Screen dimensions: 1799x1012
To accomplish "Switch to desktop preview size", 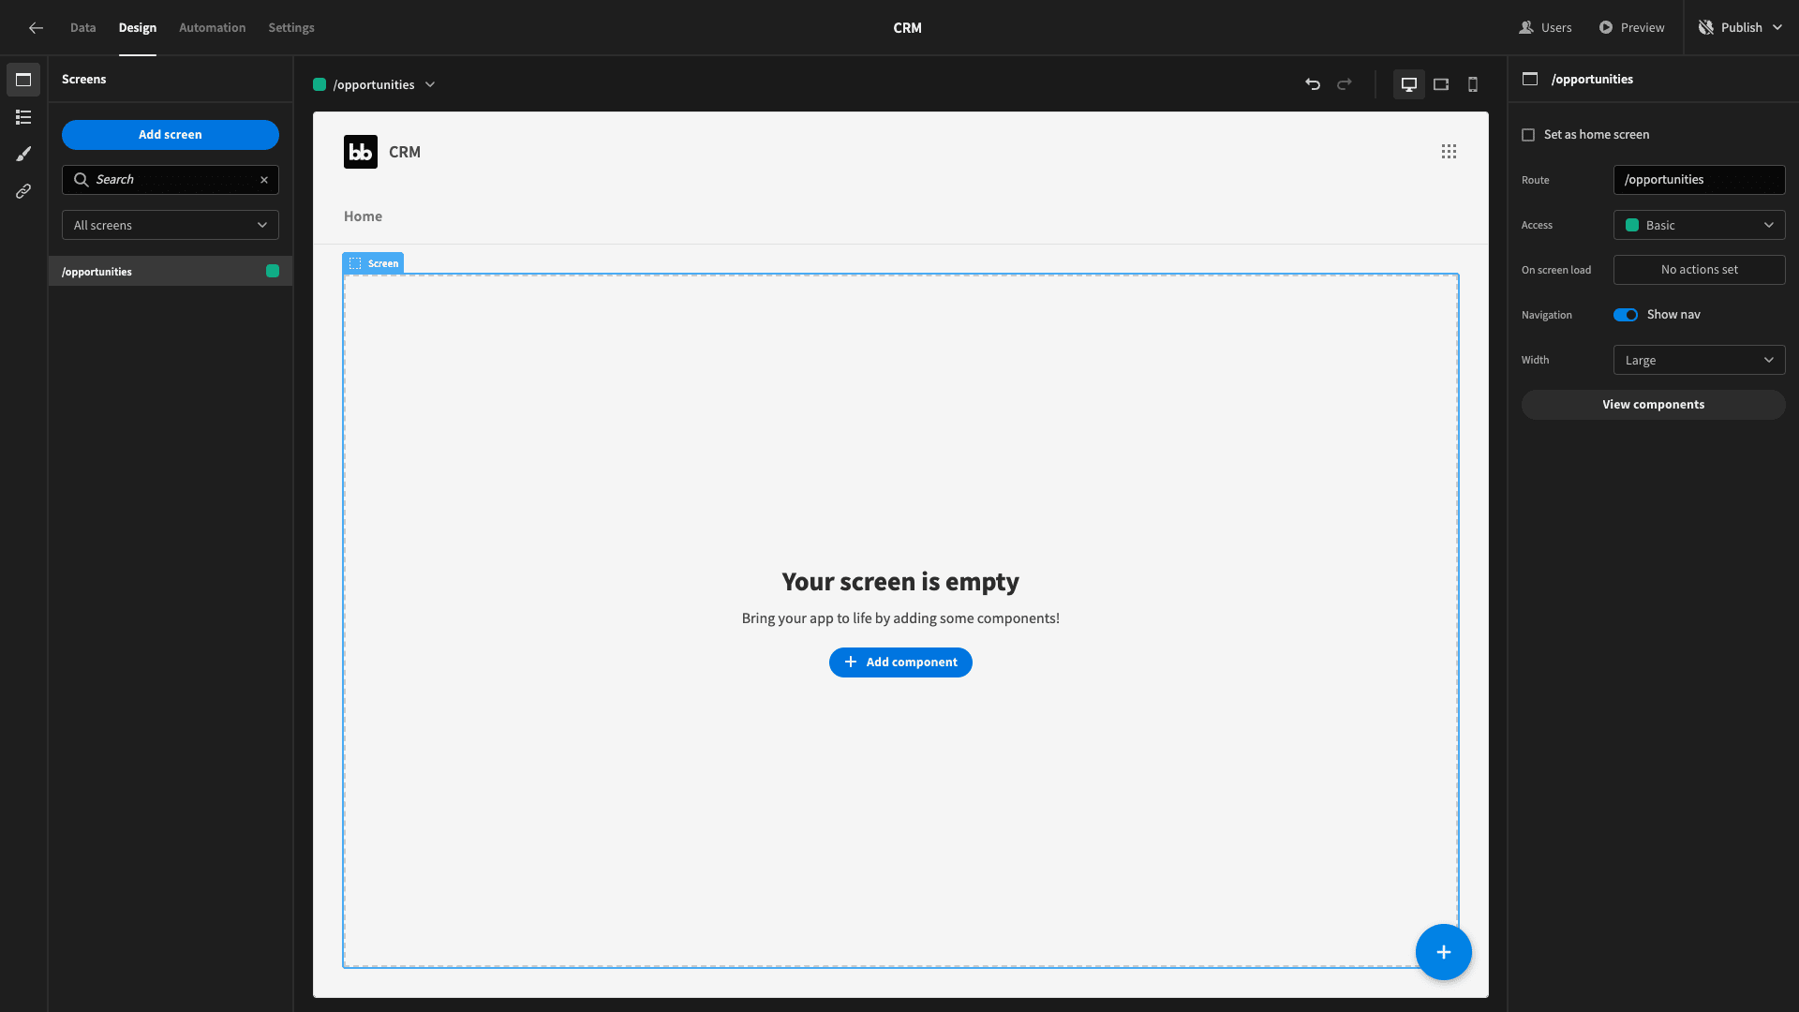I will coord(1409,84).
